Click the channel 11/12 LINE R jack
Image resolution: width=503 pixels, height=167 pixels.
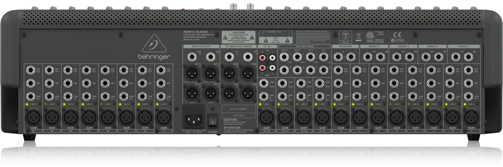tap(301, 96)
